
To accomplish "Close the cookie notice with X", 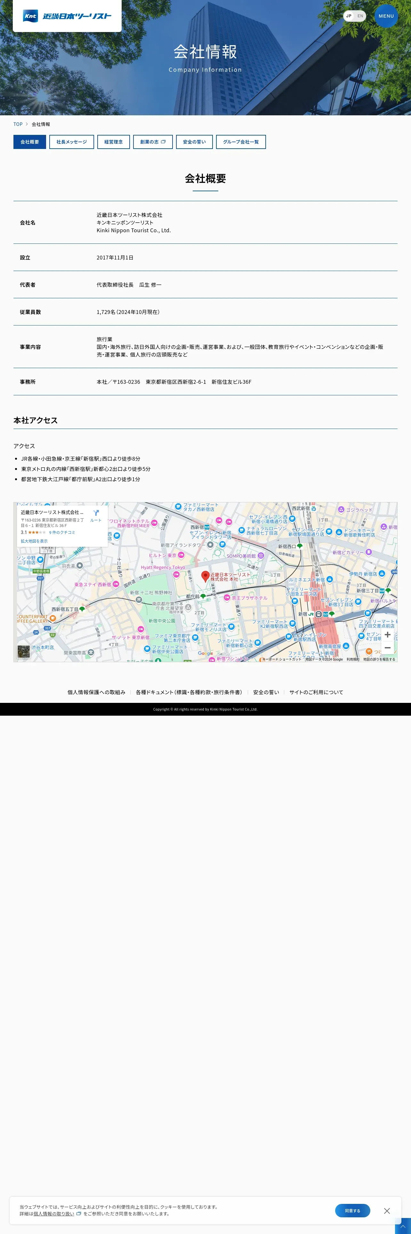I will [x=387, y=1211].
